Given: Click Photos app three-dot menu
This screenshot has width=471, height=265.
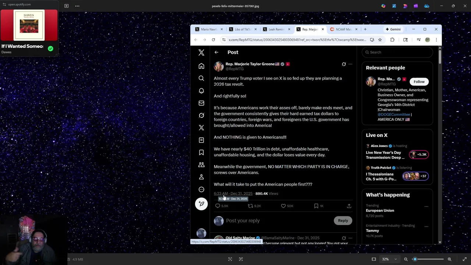Looking at the screenshot, I should point(77,6).
